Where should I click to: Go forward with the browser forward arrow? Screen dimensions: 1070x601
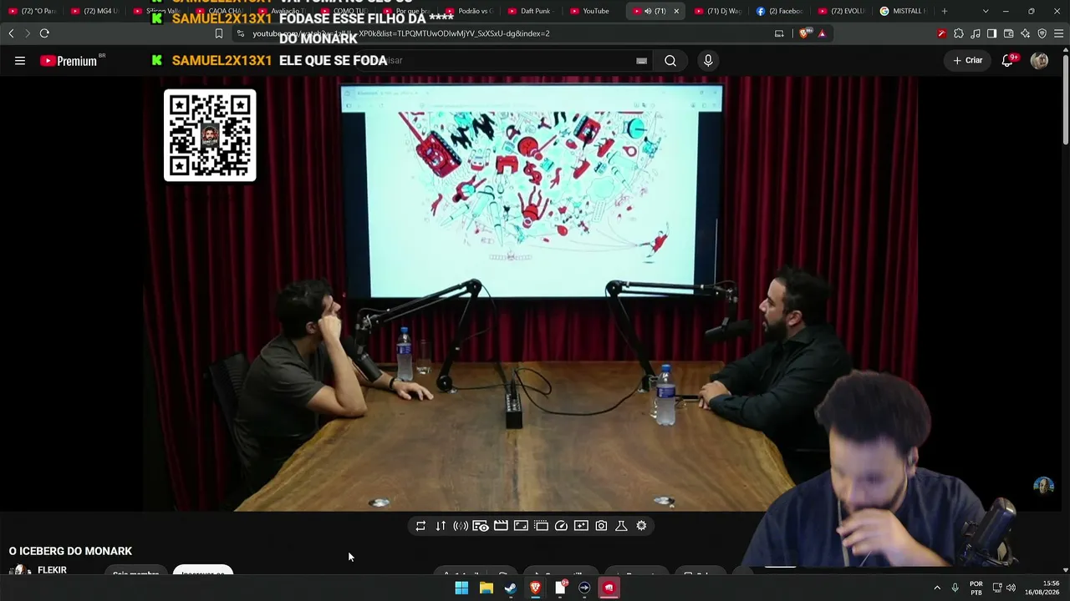(28, 33)
